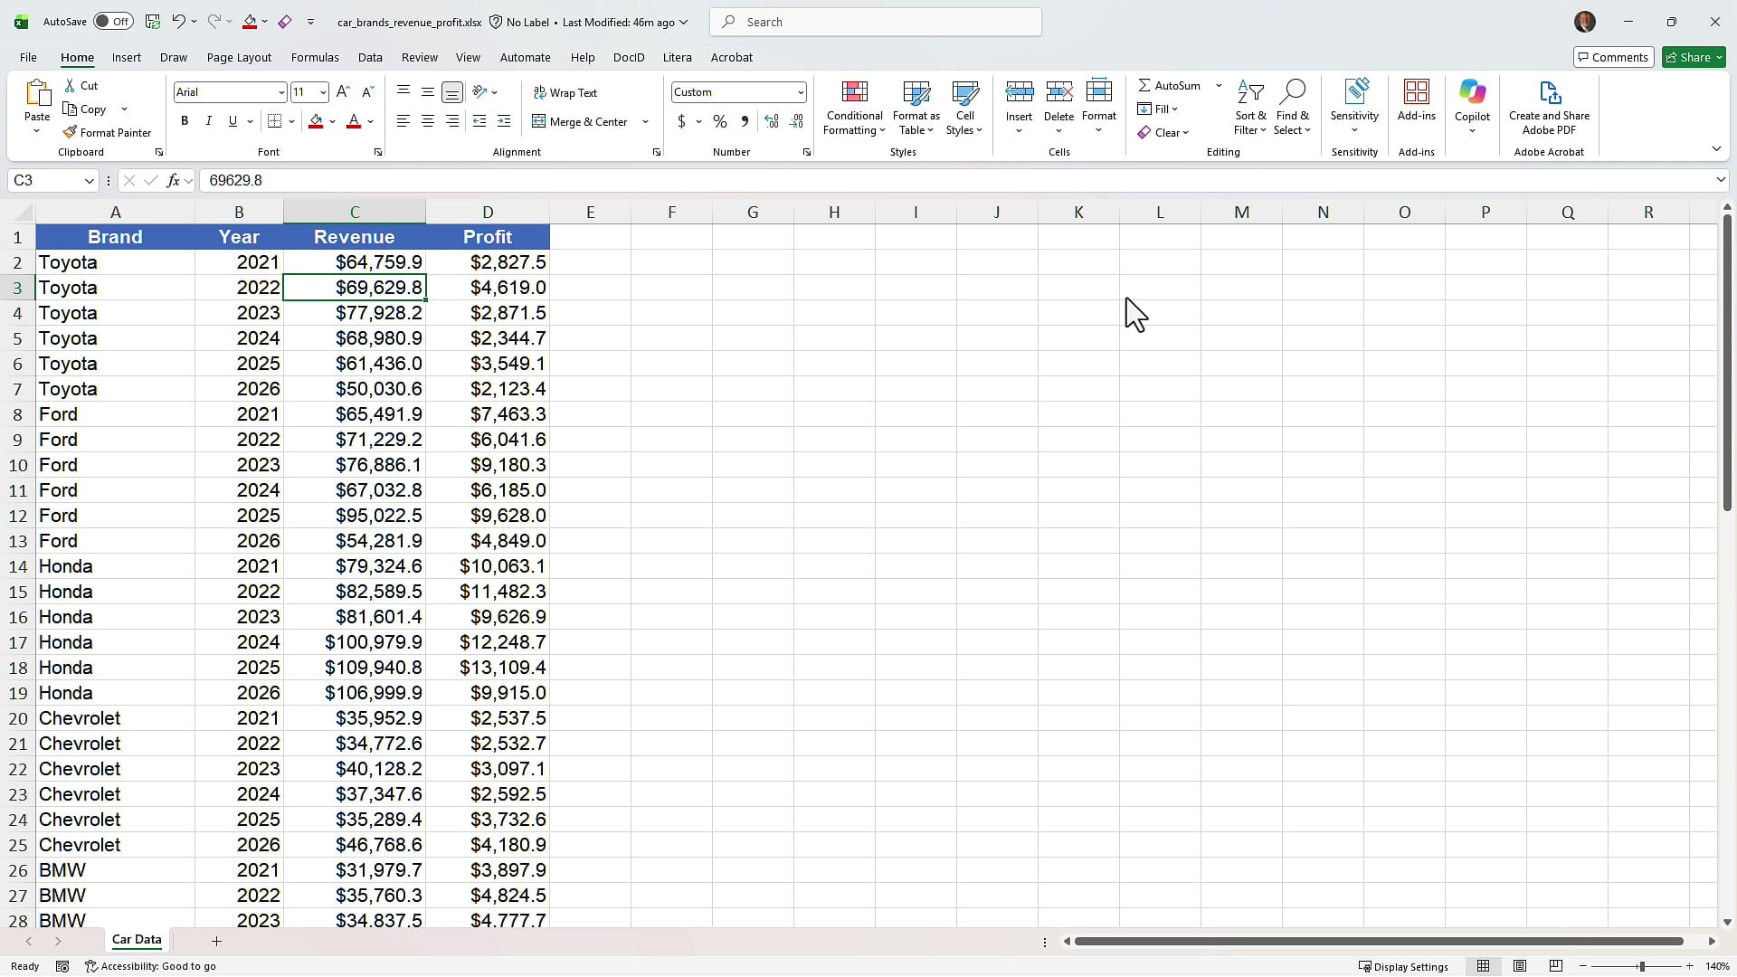Open the Insert Function fx button
Viewport: 1737px width, 977px height.
173,180
